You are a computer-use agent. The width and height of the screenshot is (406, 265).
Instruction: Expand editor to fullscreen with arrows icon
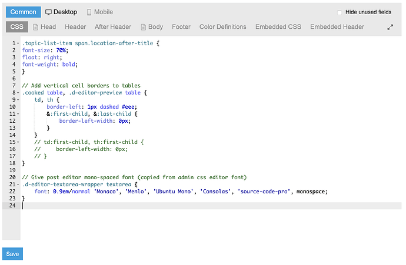tap(390, 27)
